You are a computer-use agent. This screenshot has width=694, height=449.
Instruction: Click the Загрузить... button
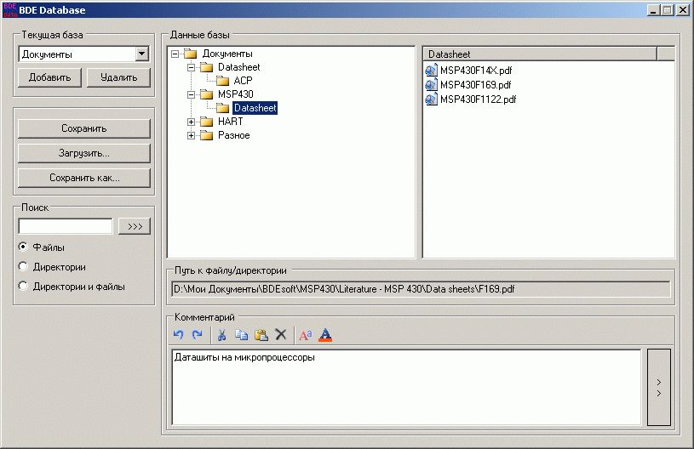(84, 153)
